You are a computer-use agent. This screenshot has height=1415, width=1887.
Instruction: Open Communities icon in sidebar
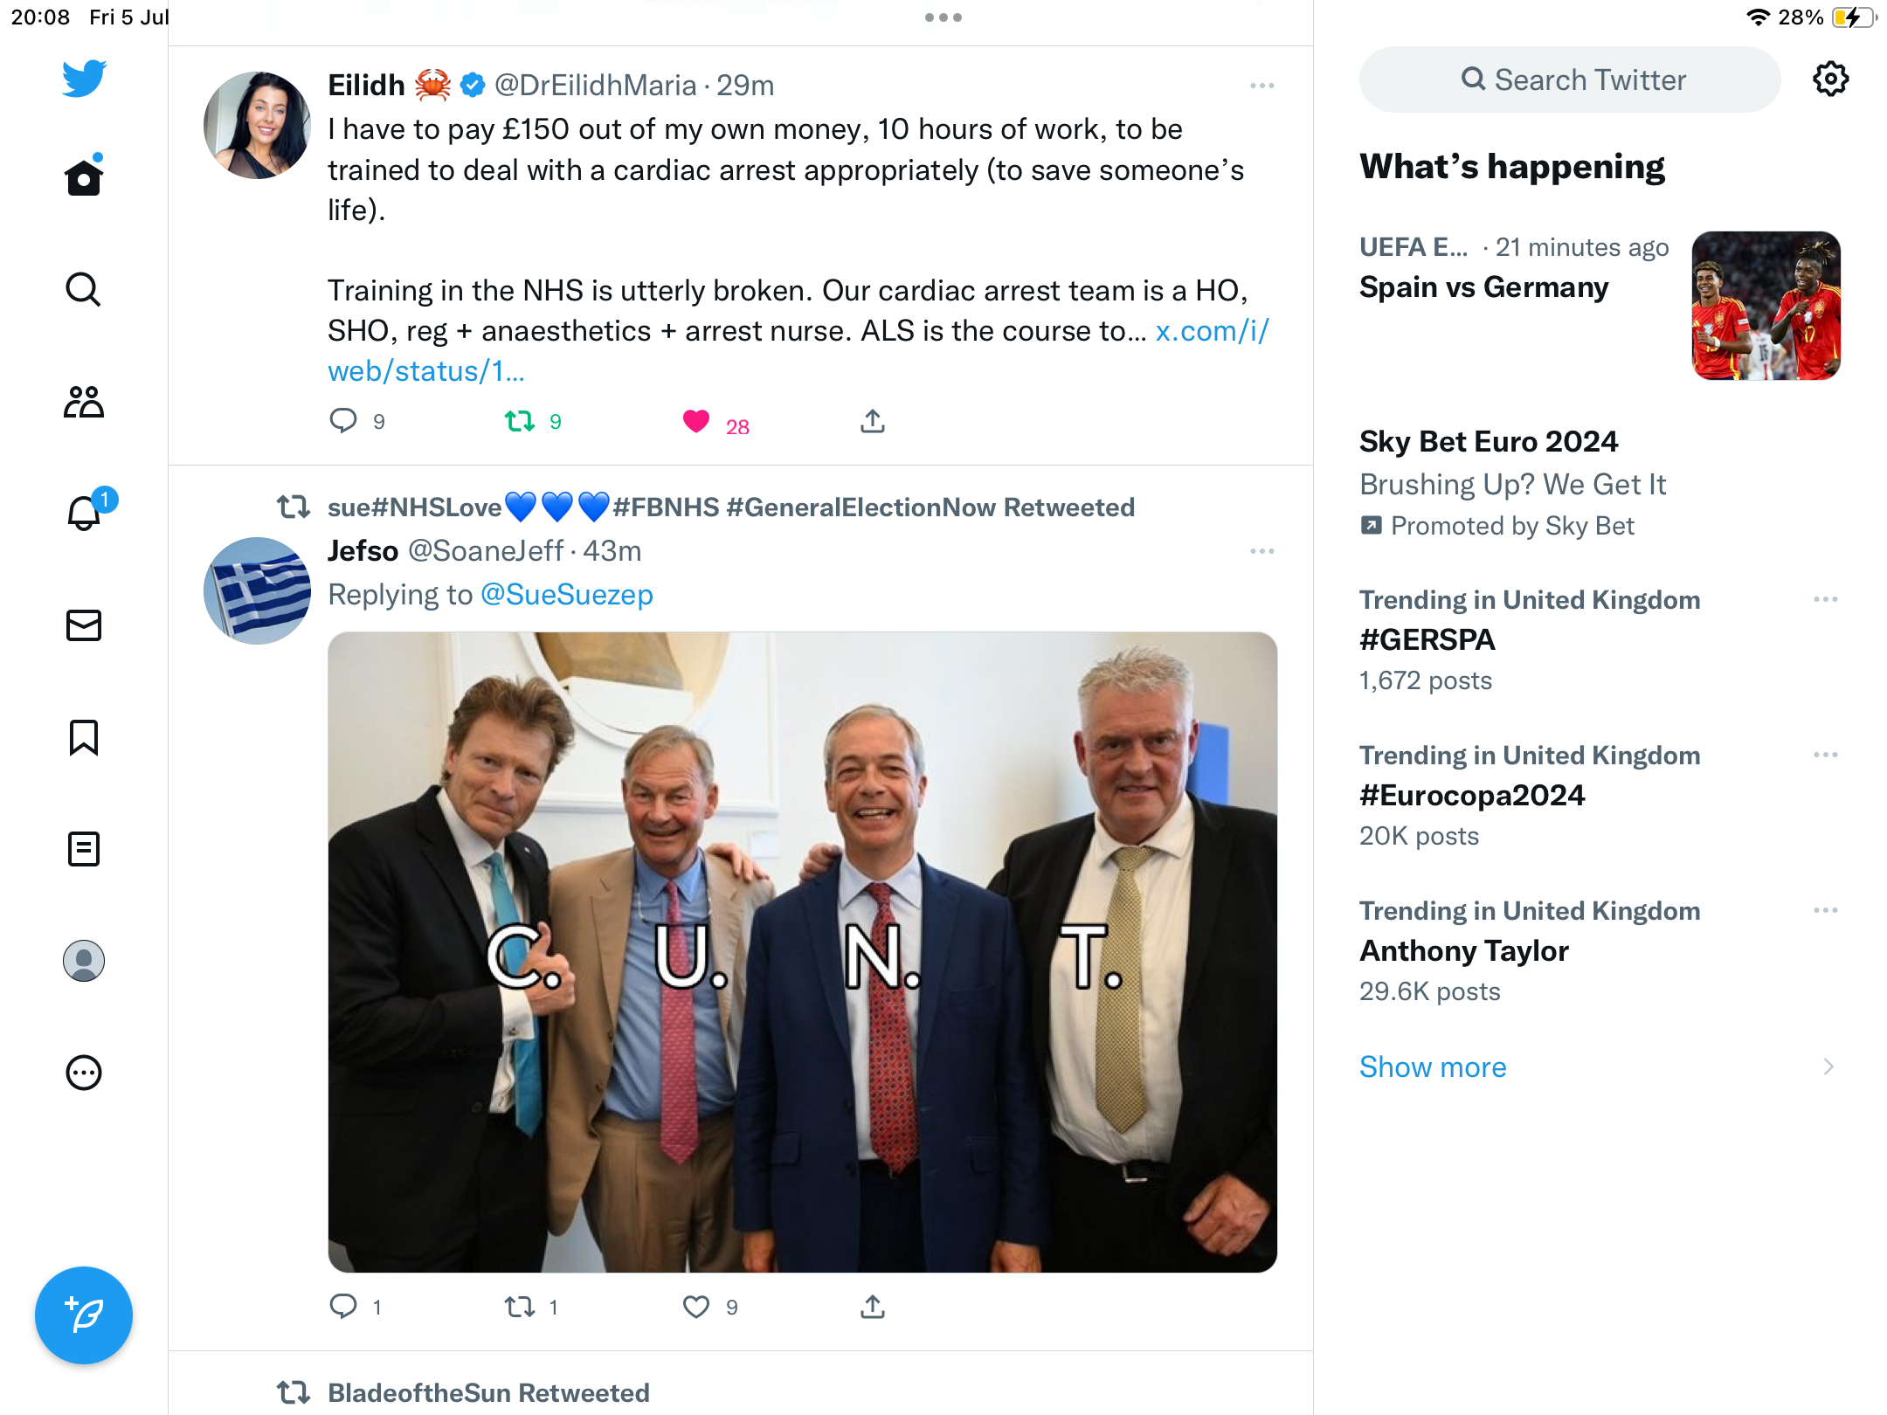[84, 402]
